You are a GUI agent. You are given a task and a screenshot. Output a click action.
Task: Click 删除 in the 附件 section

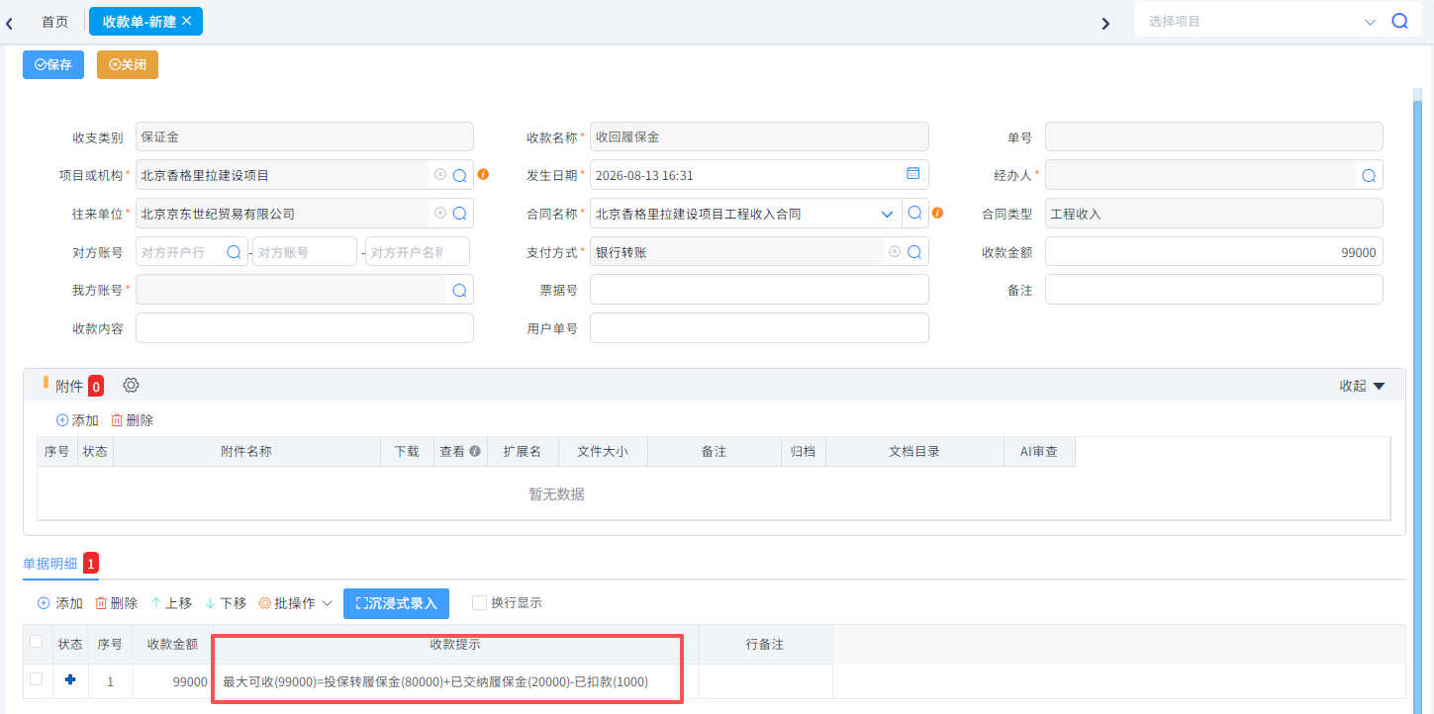(x=132, y=420)
